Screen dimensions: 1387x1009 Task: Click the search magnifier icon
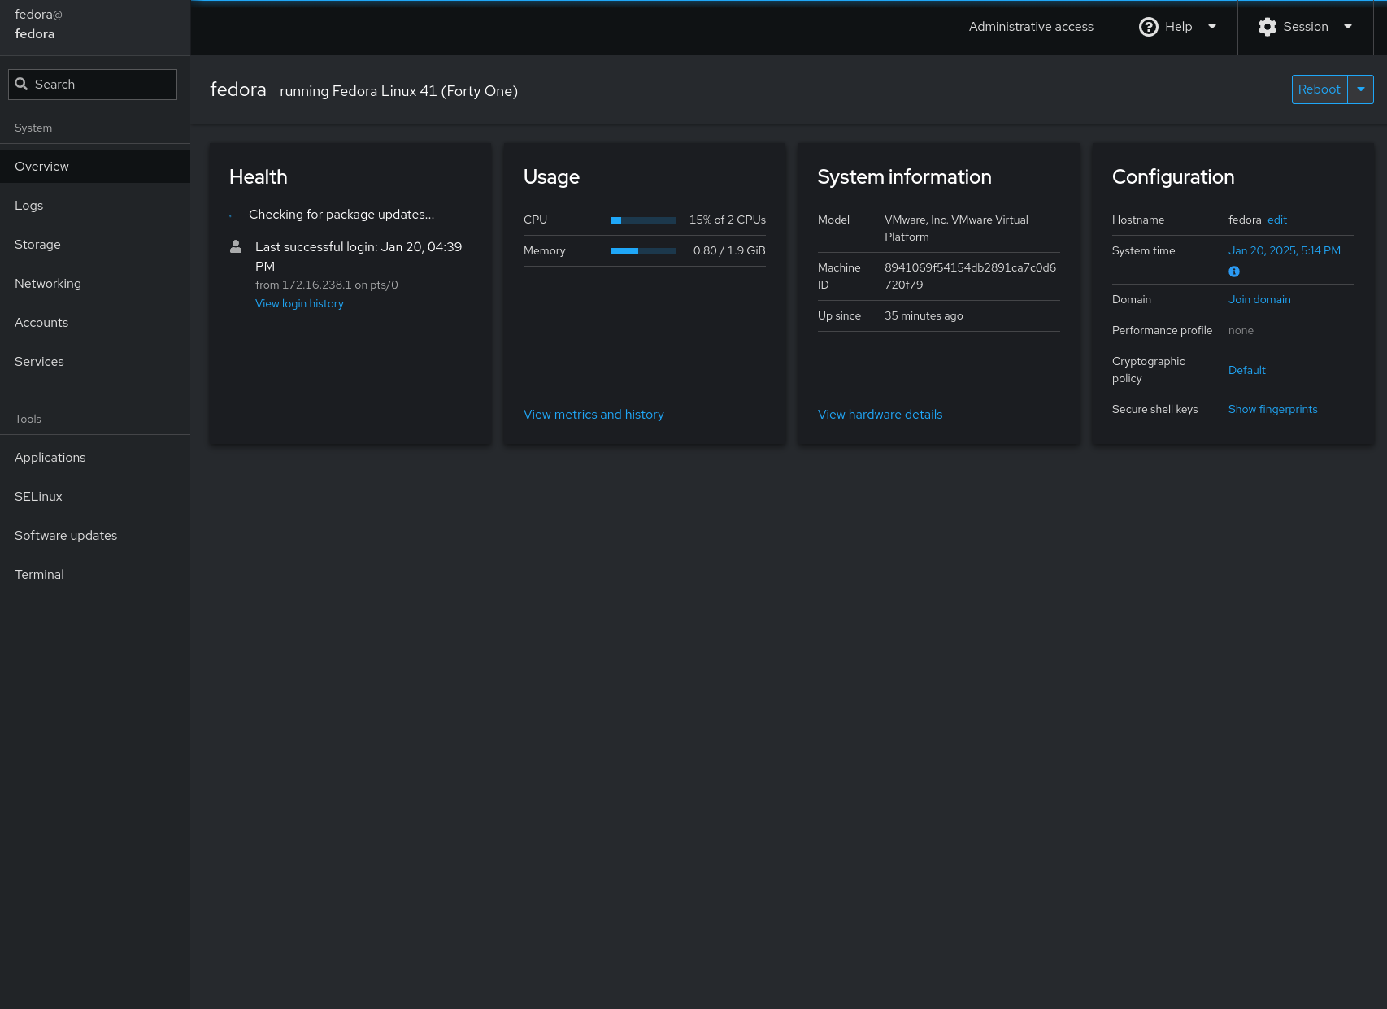pos(22,85)
